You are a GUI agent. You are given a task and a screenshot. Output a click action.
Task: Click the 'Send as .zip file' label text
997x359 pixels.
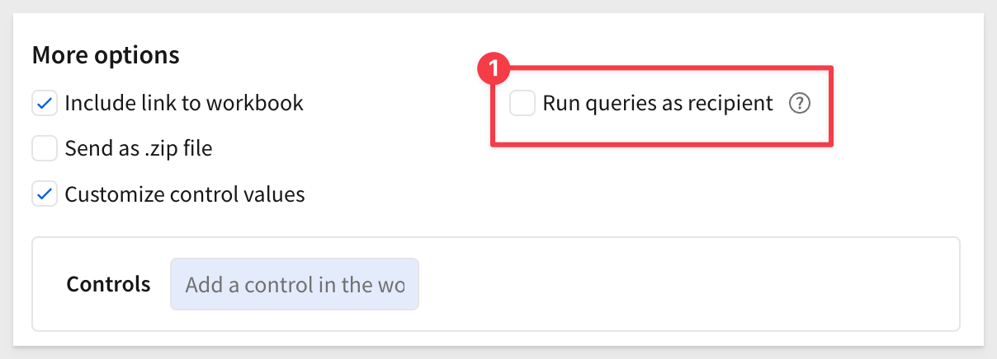tap(139, 149)
